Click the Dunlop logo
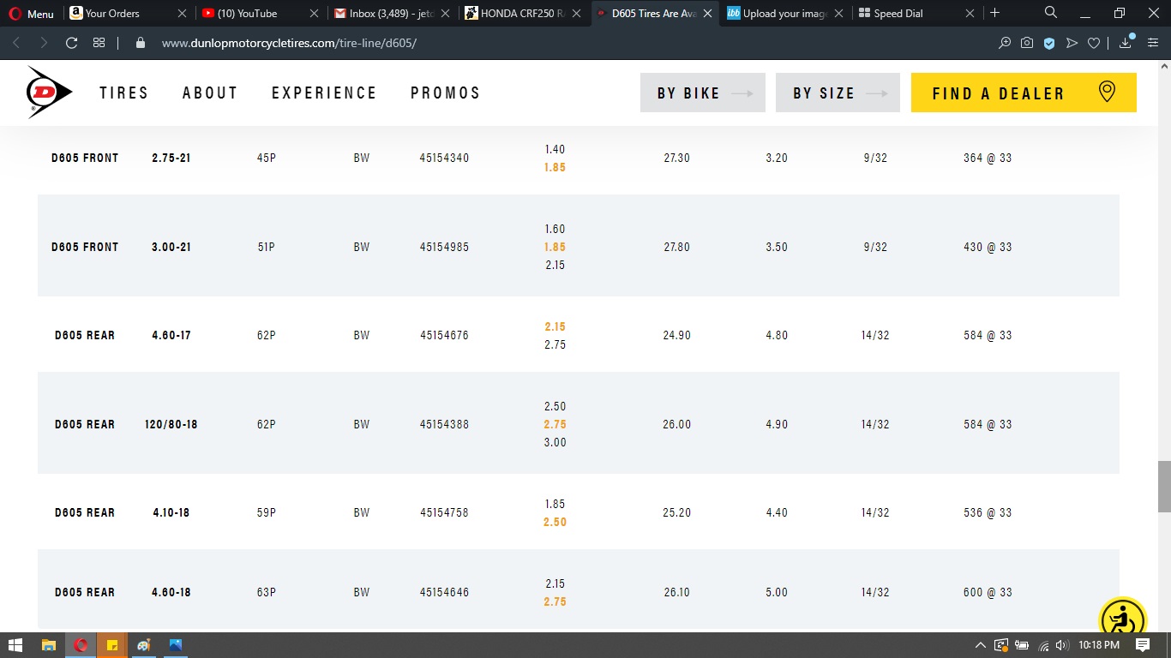 click(x=49, y=92)
